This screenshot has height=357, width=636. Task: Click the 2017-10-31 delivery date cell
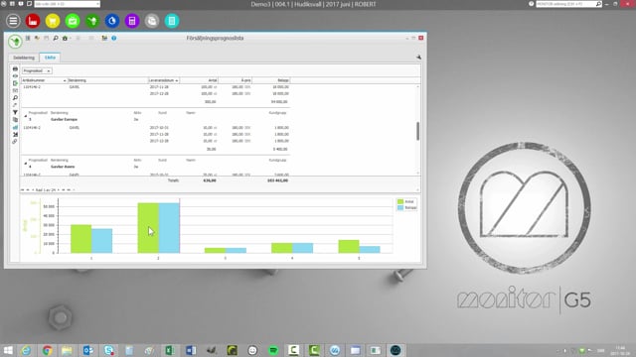pos(159,128)
